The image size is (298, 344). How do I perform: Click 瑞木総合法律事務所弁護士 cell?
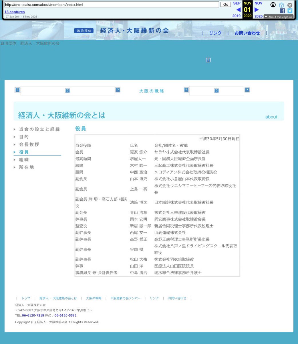point(178,273)
